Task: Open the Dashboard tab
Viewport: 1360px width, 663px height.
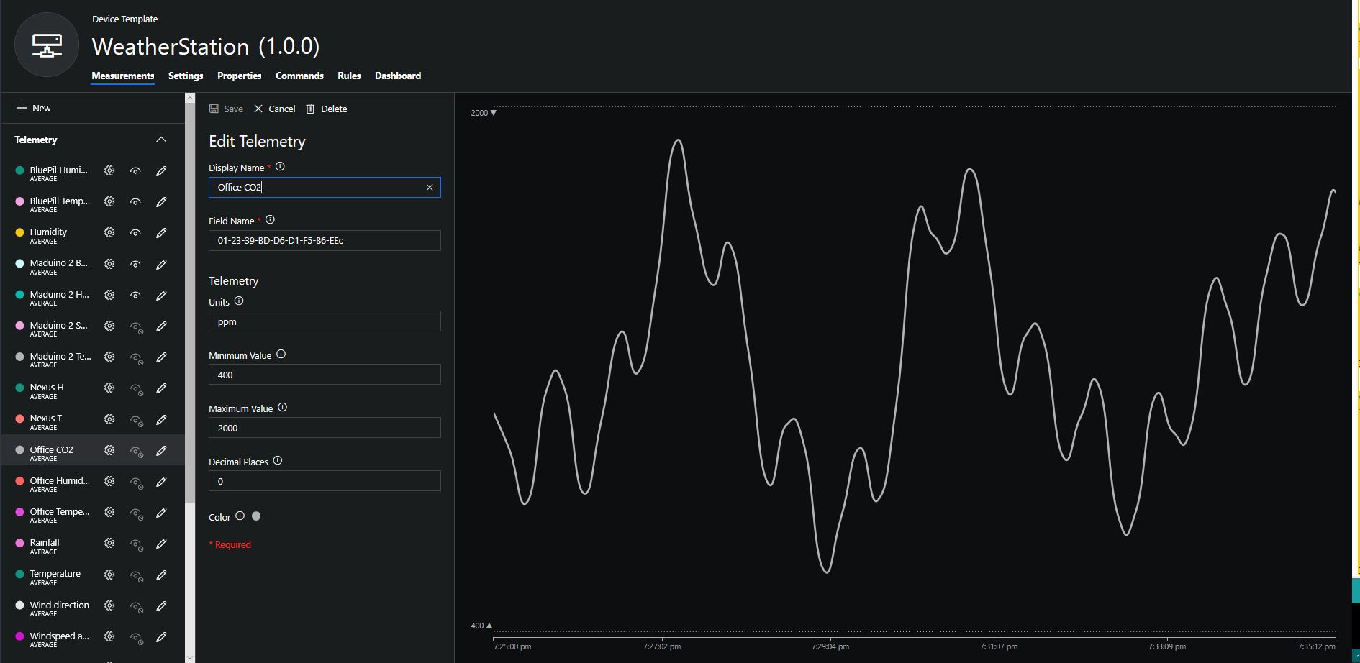Action: pyautogui.click(x=398, y=76)
